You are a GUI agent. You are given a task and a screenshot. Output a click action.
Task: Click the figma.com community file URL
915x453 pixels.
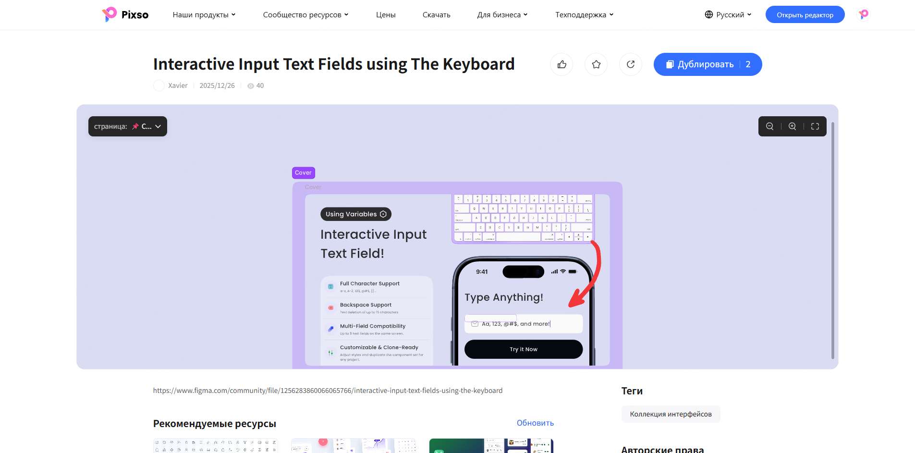pyautogui.click(x=328, y=391)
